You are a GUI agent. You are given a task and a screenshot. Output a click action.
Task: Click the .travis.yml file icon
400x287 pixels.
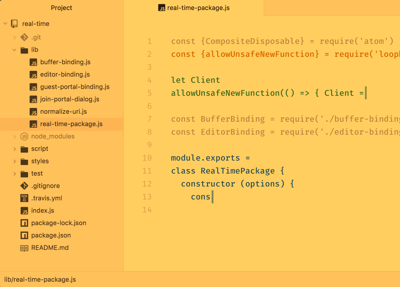click(x=24, y=198)
